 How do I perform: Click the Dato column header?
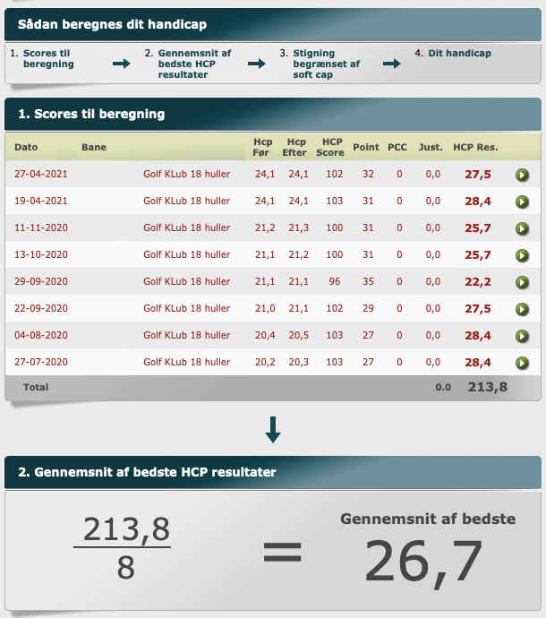26,147
